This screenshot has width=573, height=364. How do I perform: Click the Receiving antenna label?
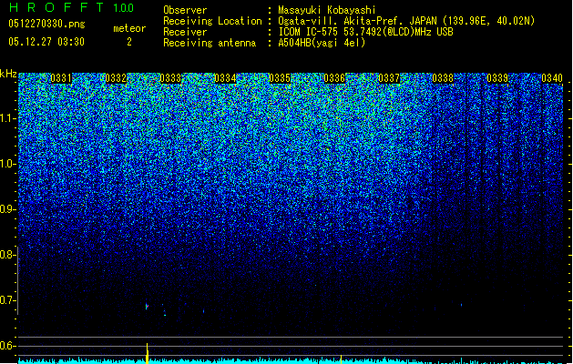coord(210,43)
